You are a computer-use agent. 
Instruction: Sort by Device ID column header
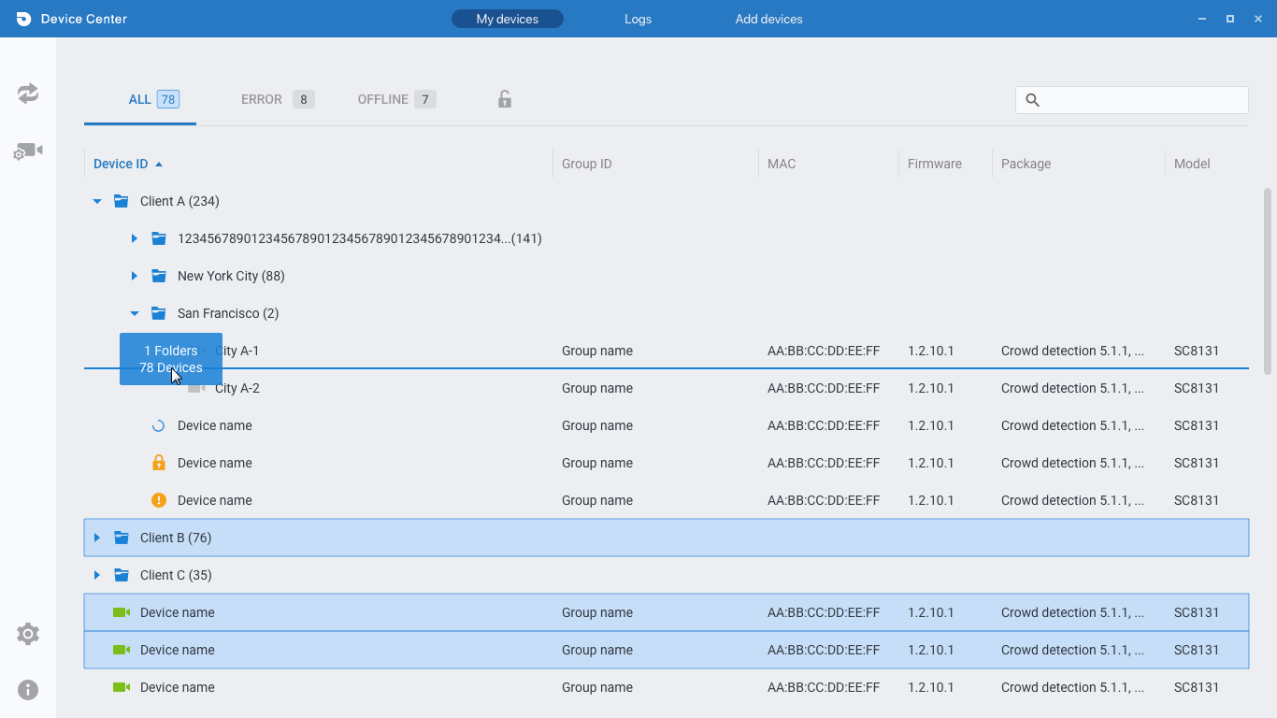[121, 164]
